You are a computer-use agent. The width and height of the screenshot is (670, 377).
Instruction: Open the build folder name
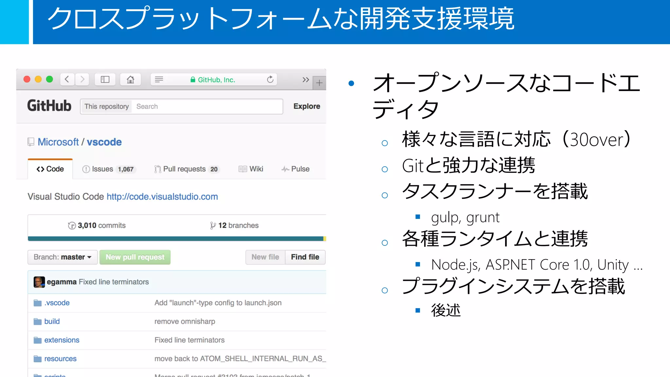point(52,321)
